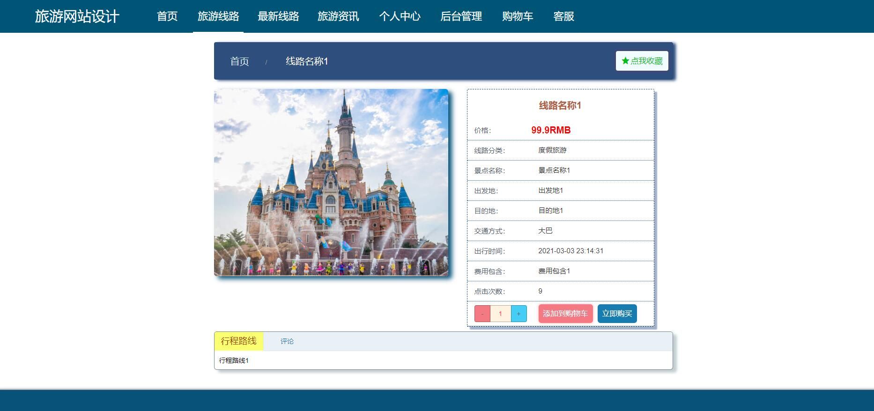
Task: Click the 旅游网站设计 site title
Action: (77, 16)
